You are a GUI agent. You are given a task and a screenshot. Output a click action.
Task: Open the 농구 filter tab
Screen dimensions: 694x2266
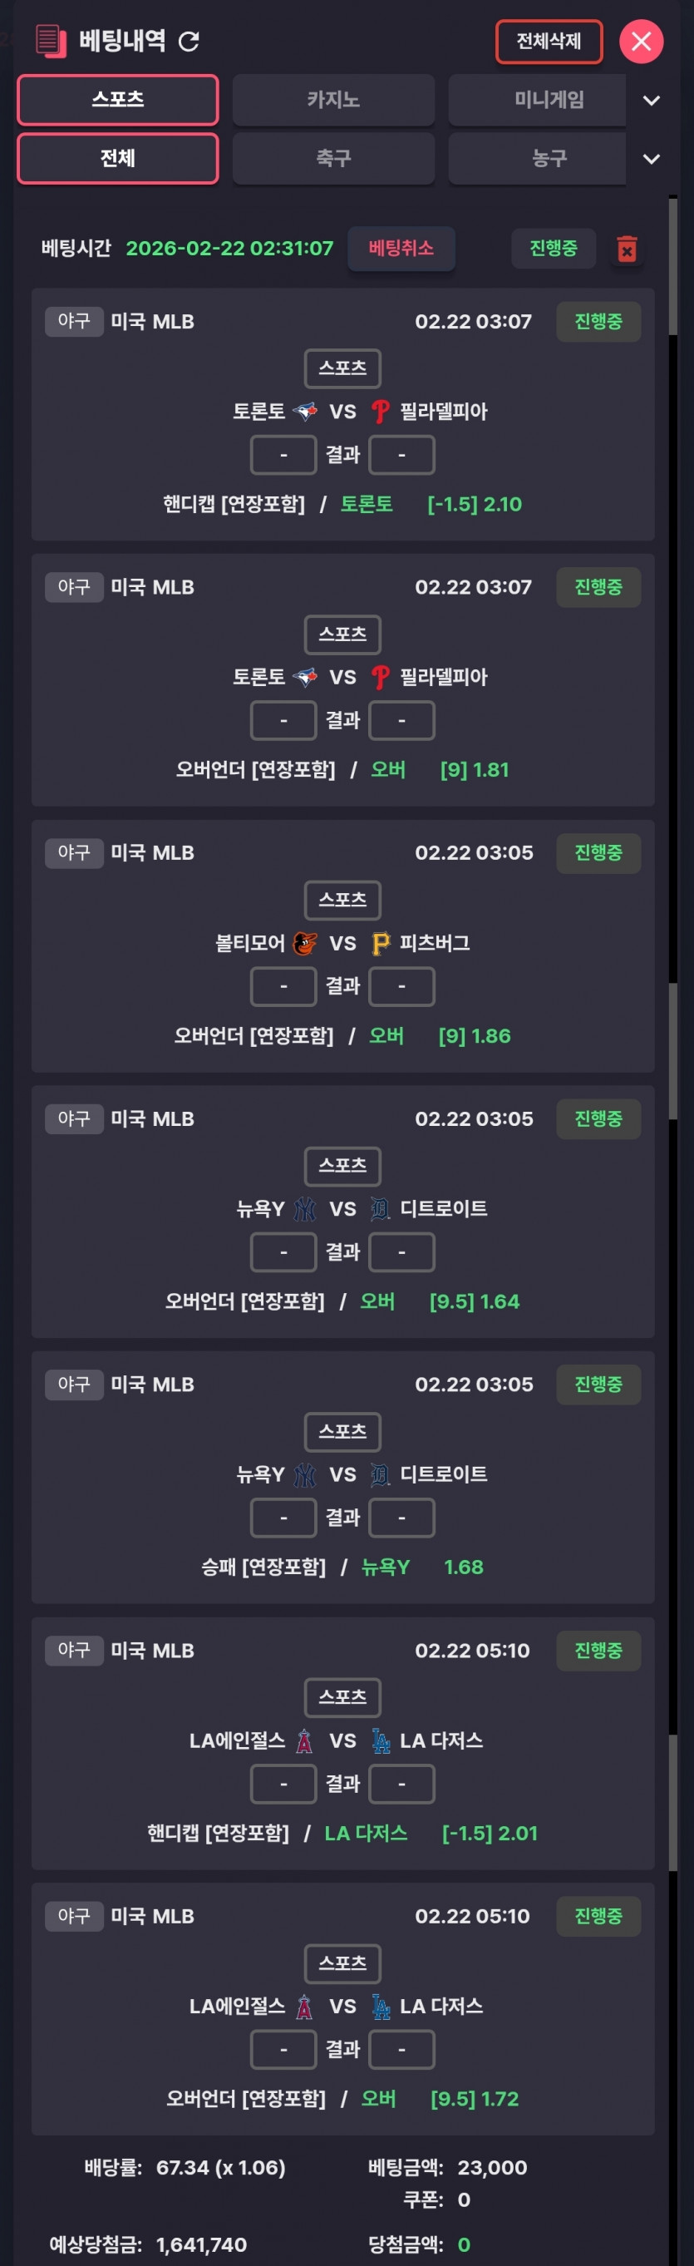coord(549,159)
